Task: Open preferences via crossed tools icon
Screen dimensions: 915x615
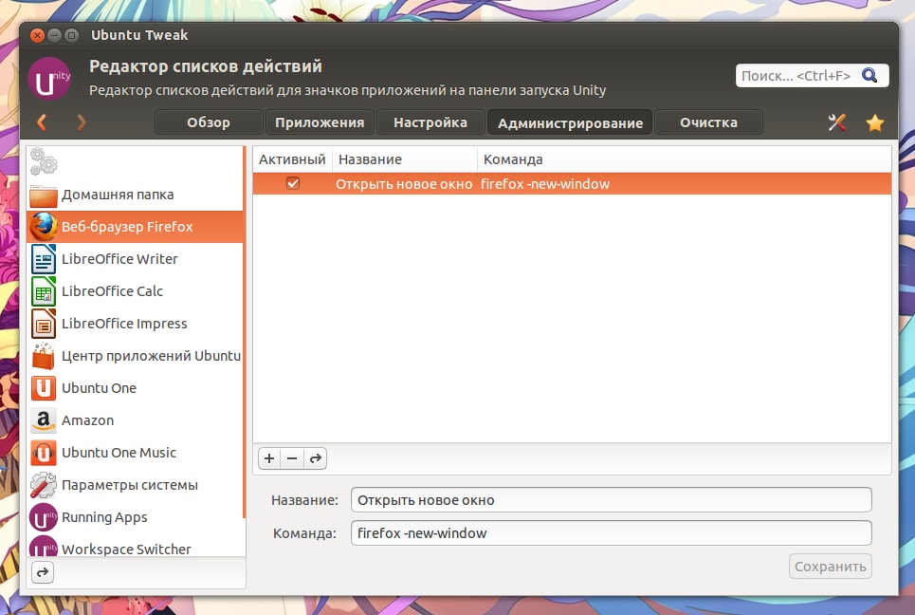Action: click(x=837, y=122)
